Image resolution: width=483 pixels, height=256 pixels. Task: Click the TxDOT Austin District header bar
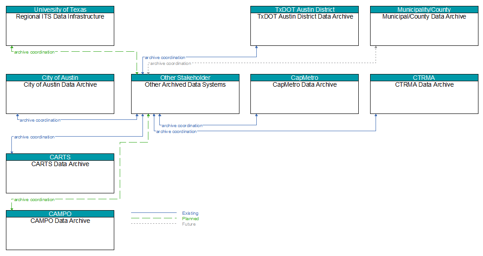[305, 10]
